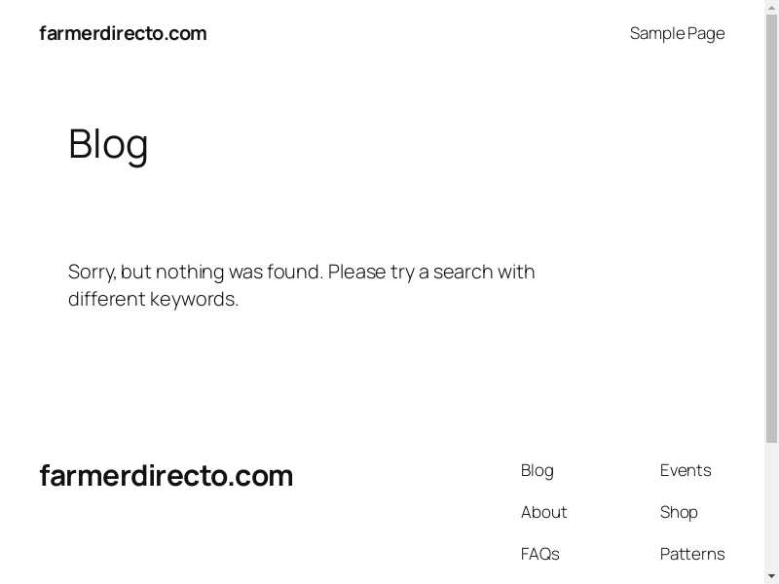Click the word "search" in the message
This screenshot has width=779, height=584.
464,272
